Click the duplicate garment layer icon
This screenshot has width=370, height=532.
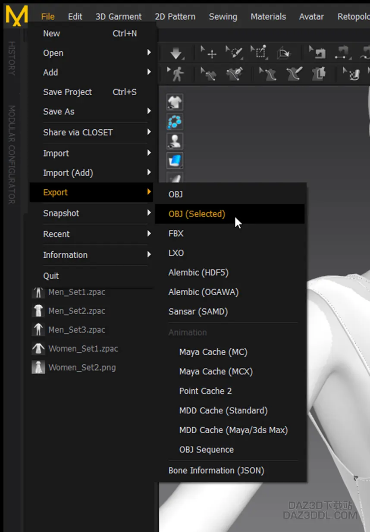(x=320, y=74)
